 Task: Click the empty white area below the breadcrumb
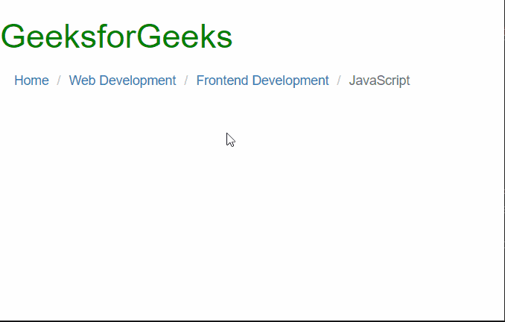pyautogui.click(x=253, y=224)
